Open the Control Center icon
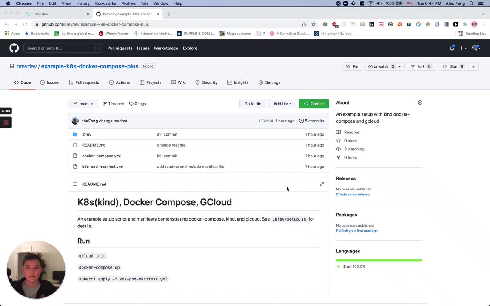Viewport: 490px width, 306px height. [x=481, y=3]
